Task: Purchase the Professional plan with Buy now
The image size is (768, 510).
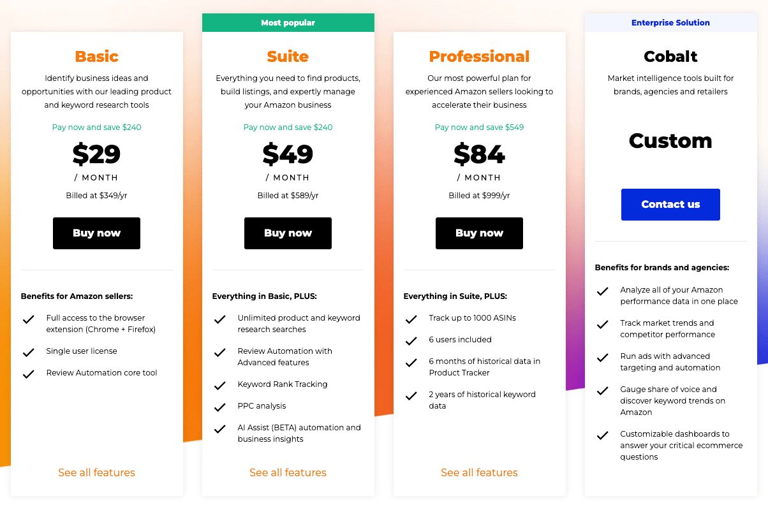Action: pos(479,233)
